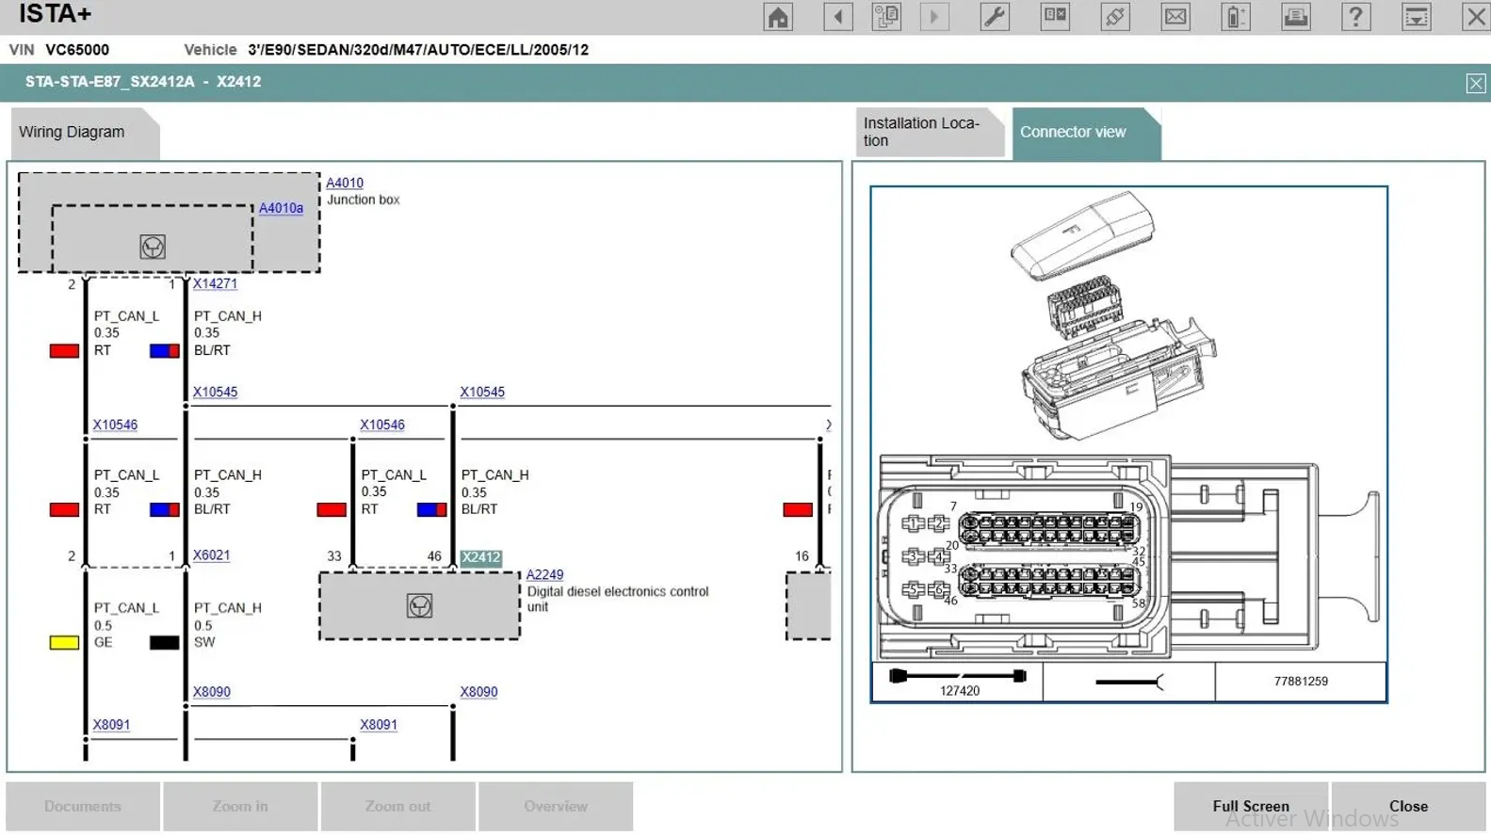This screenshot has height=835, width=1491.
Task: Click the Overview button
Action: 556,807
